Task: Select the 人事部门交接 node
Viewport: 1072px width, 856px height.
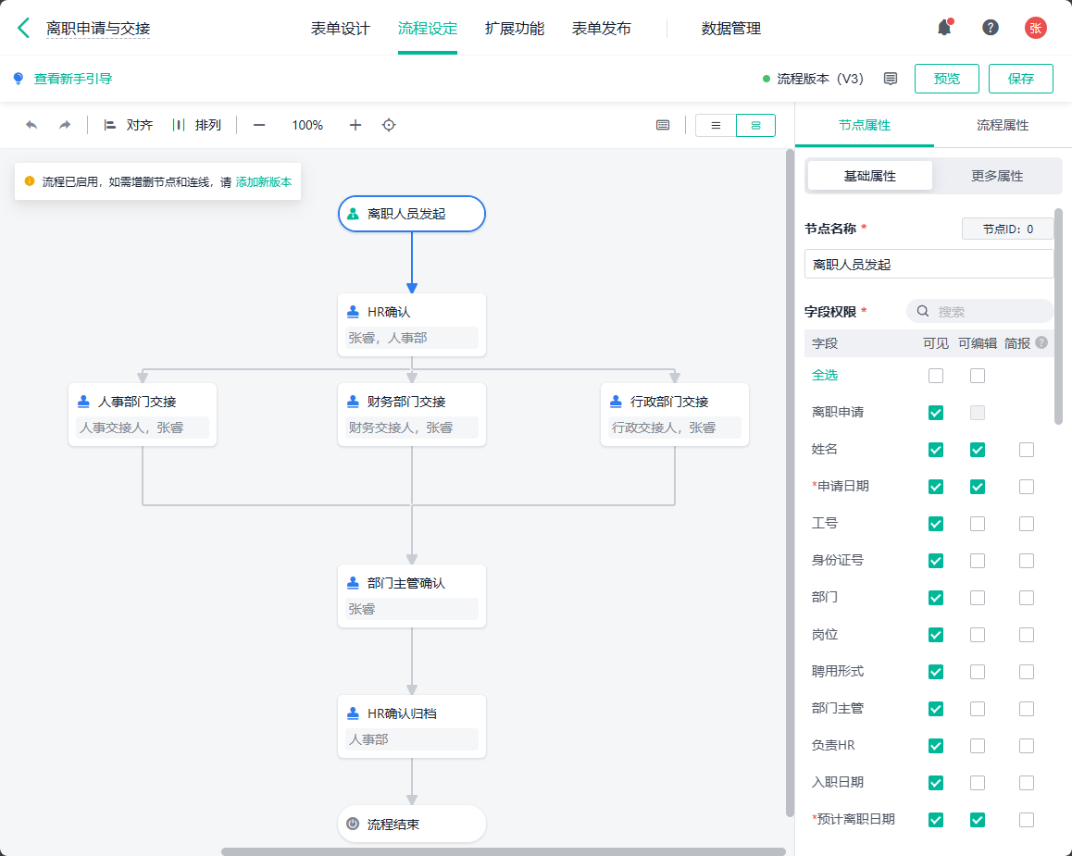Action: click(143, 415)
